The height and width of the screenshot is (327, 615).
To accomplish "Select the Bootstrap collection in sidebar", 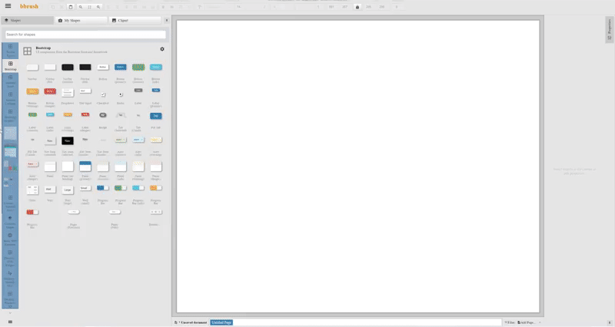I will tap(10, 66).
